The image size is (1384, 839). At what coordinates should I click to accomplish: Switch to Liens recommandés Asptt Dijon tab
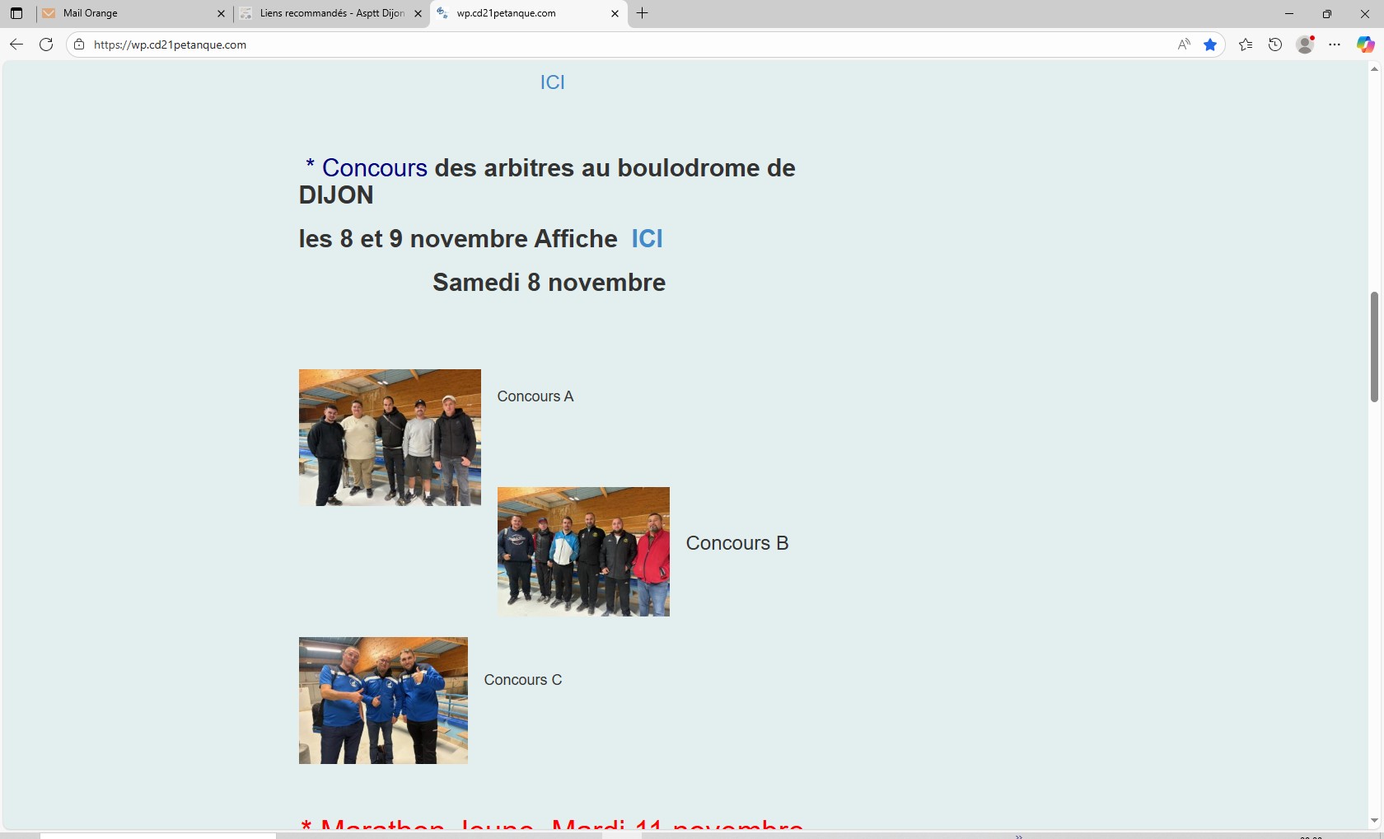330,13
